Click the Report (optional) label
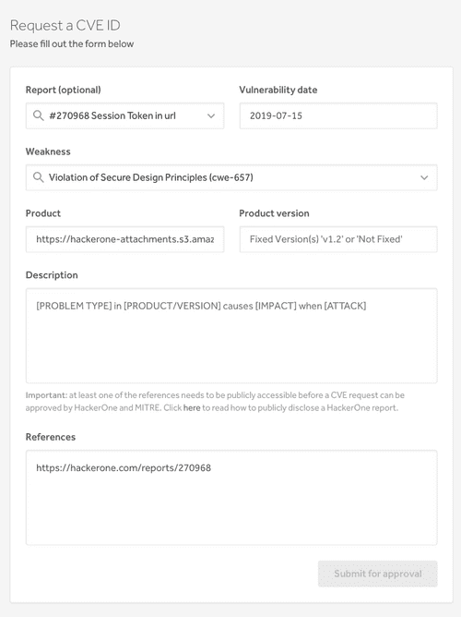Image resolution: width=461 pixels, height=617 pixels. click(x=64, y=91)
